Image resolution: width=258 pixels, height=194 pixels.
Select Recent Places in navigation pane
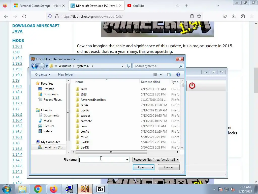pos(52,100)
